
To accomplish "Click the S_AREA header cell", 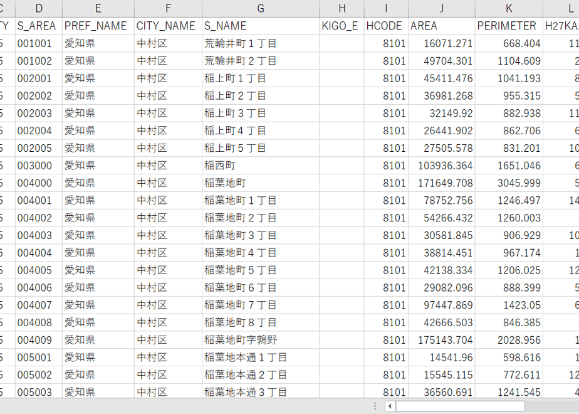I will pos(39,26).
